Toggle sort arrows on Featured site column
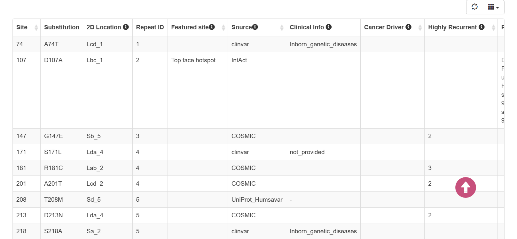Image resolution: width=517 pixels, height=239 pixels. click(x=223, y=28)
